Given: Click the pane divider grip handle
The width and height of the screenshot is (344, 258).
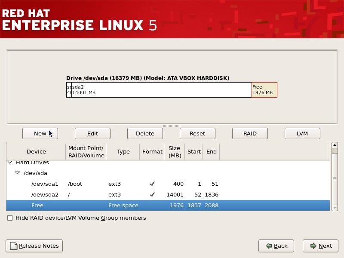Looking at the screenshot, I should pos(172,126).
